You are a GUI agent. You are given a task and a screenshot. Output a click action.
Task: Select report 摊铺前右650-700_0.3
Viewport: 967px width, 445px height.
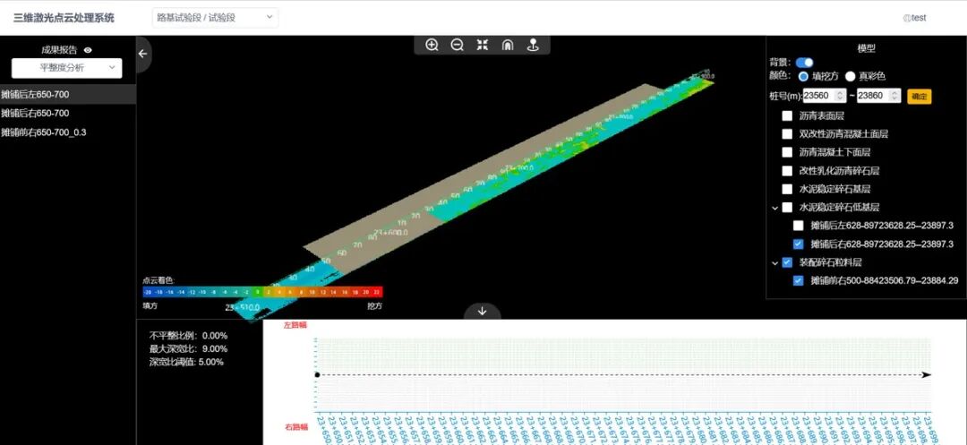coord(68,132)
